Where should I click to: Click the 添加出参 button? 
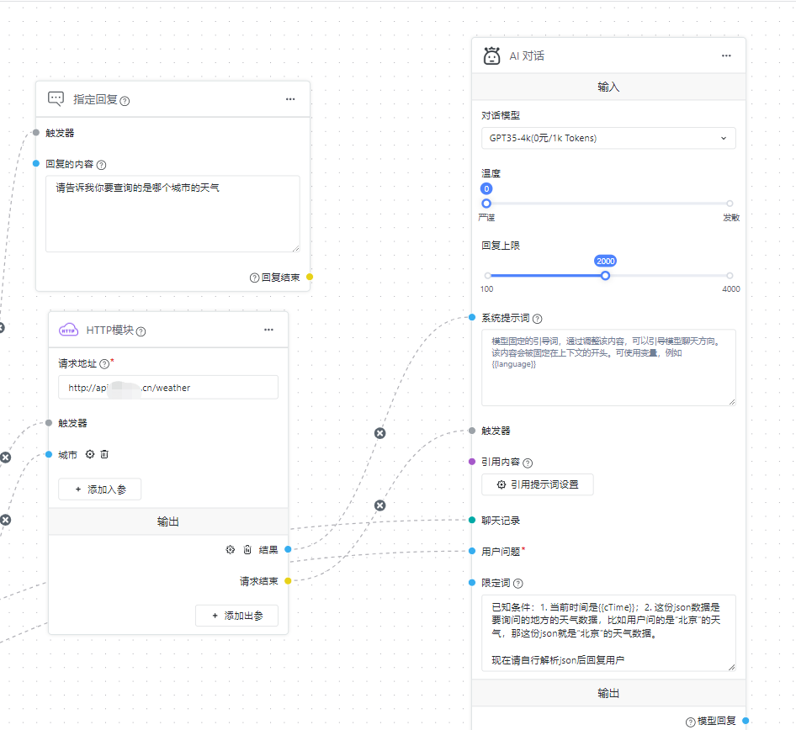[x=237, y=616]
